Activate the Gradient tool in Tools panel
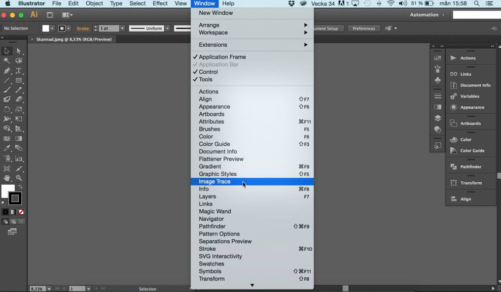Screen dimensions: 501x292 point(19,138)
